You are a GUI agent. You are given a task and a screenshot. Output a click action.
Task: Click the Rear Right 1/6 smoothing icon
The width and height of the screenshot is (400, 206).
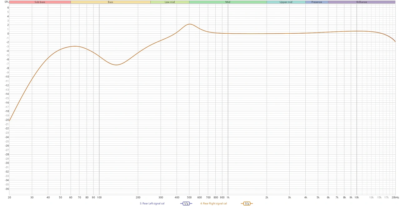(247, 204)
